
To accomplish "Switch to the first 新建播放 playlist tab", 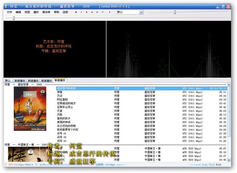I will tap(20, 81).
